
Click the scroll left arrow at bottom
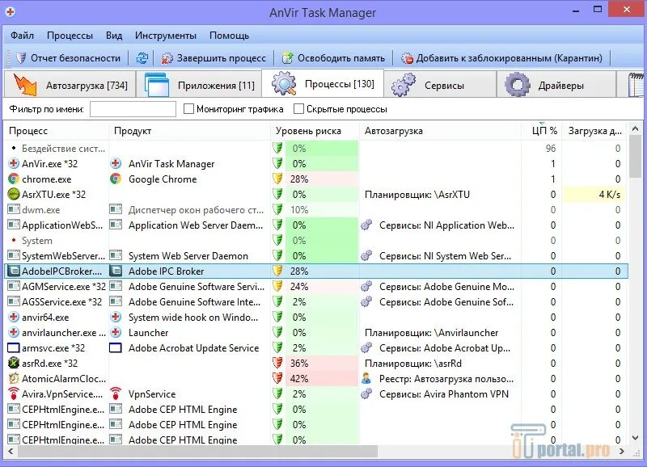pos(11,452)
